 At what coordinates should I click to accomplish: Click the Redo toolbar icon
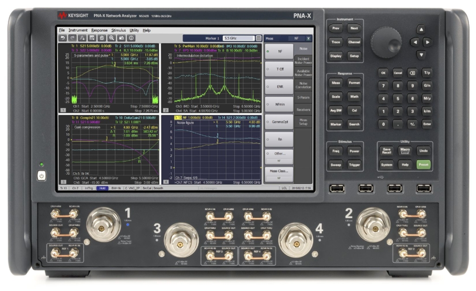73,38
